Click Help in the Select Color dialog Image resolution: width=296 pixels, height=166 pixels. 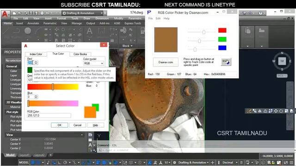click(95, 125)
